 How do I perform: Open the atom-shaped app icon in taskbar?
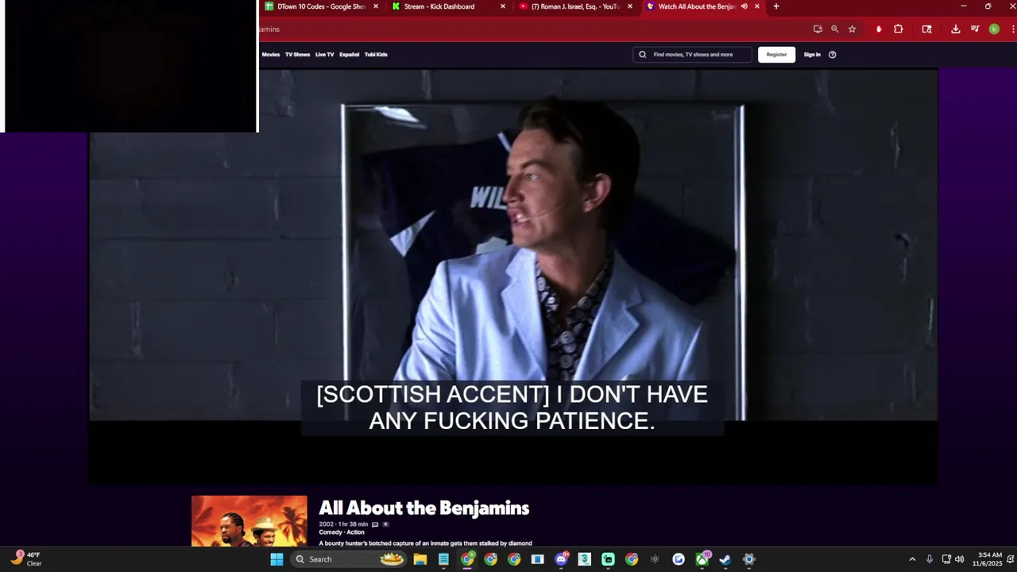[655, 559]
